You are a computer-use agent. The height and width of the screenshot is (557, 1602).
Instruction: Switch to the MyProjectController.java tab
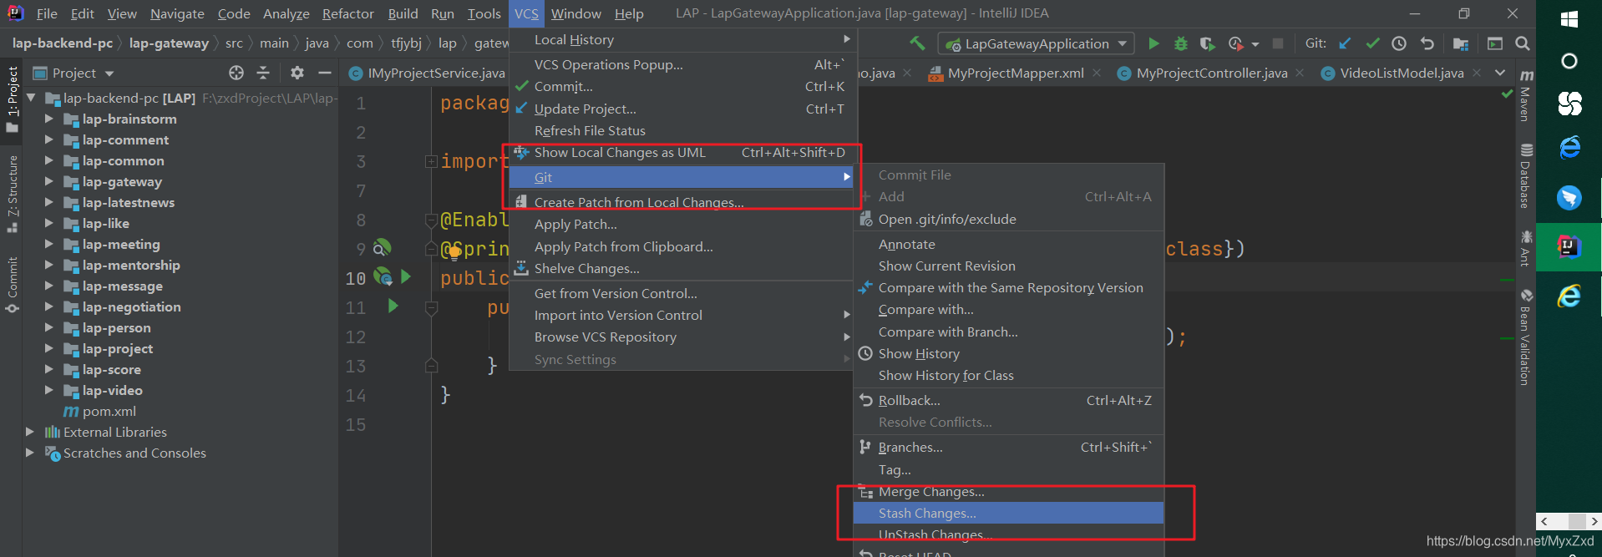(x=1211, y=73)
